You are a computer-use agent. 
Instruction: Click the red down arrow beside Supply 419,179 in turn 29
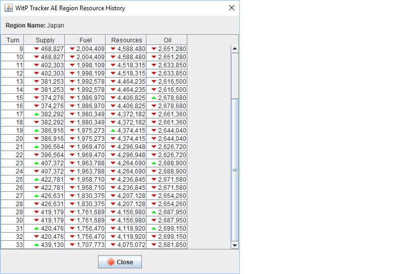pos(37,212)
